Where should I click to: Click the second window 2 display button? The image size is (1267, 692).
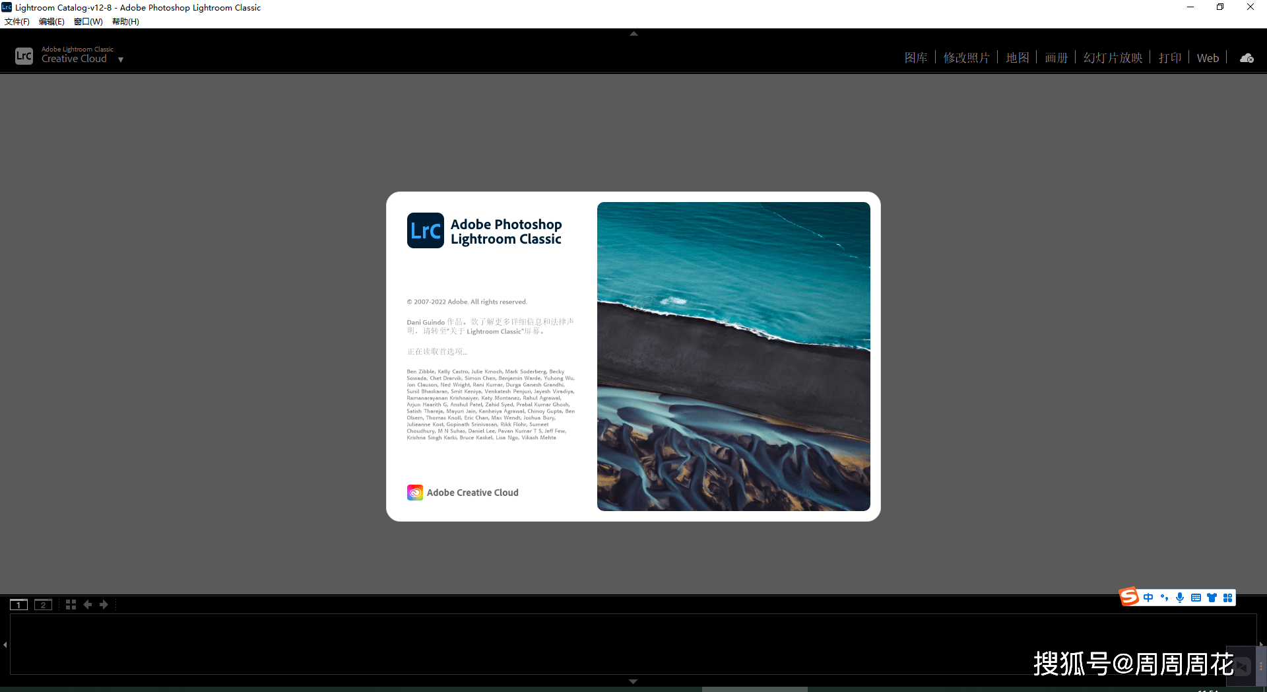coord(43,604)
